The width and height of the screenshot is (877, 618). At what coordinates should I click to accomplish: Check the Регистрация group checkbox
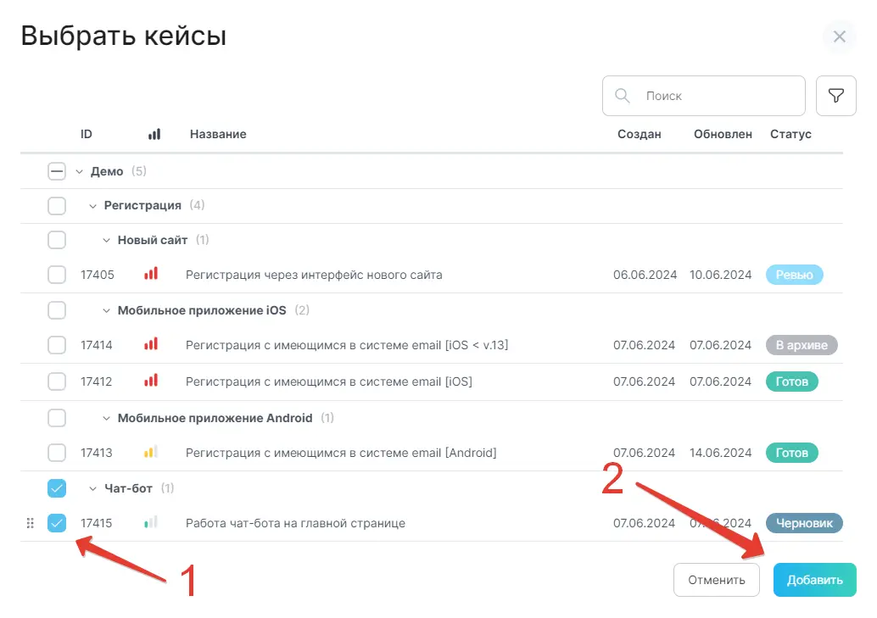[x=57, y=205]
